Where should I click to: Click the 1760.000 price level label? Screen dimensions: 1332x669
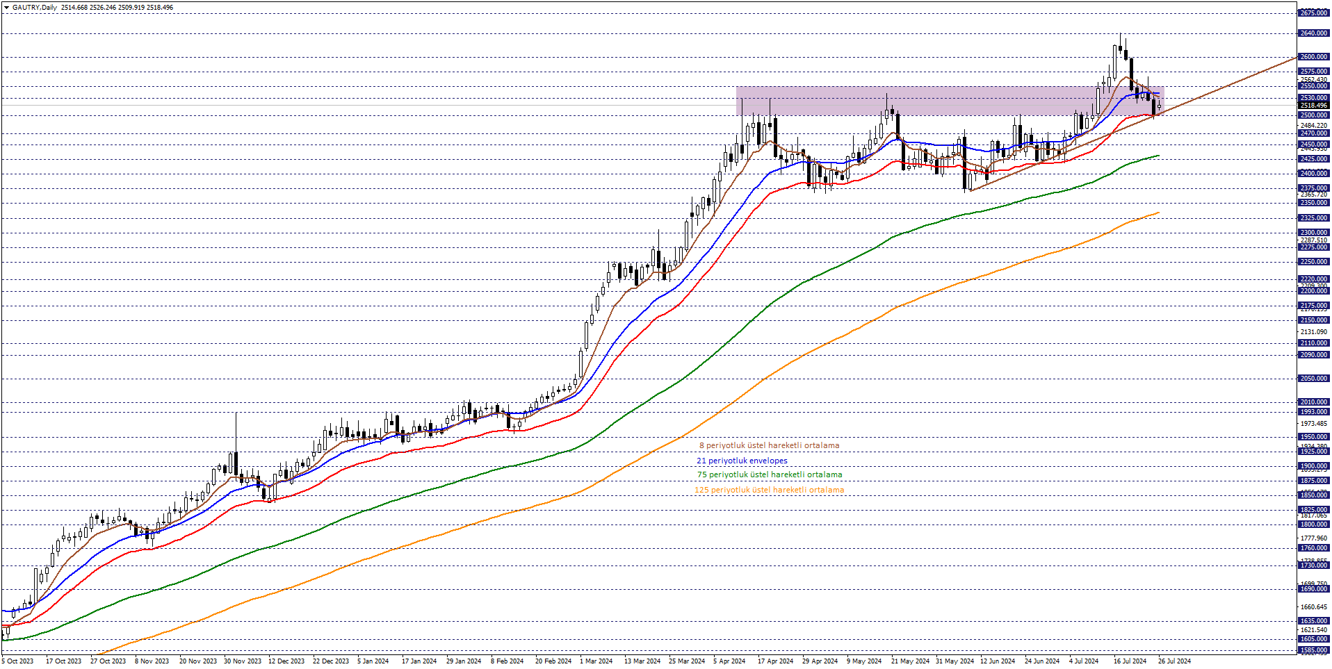(x=1313, y=548)
